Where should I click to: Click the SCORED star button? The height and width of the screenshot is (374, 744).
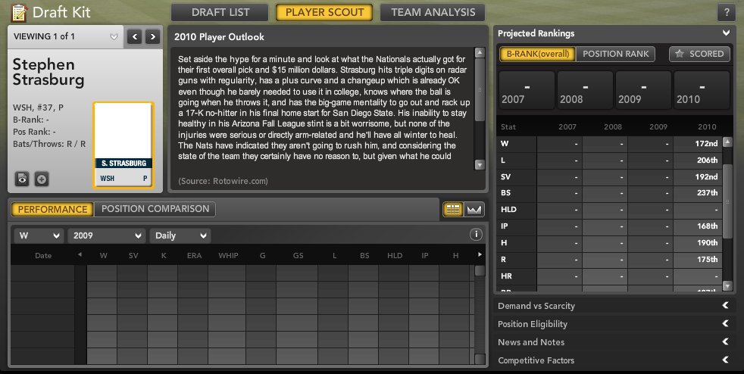coord(699,54)
